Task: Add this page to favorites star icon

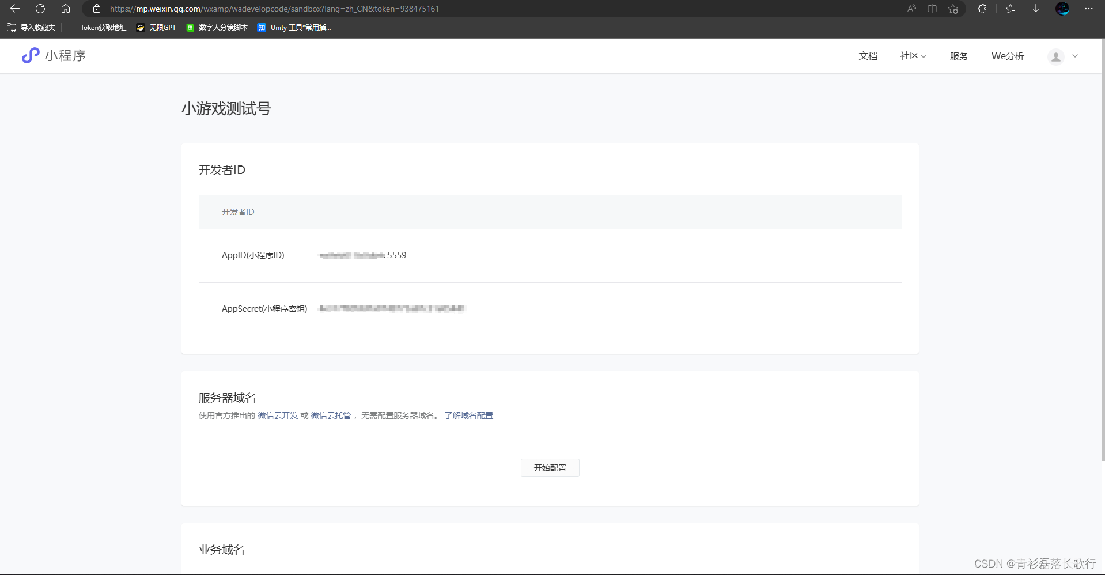Action: (x=953, y=9)
